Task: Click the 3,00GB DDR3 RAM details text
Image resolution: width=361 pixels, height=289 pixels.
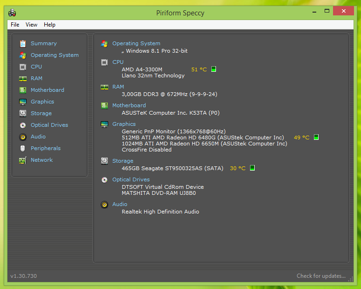Action: pos(169,94)
